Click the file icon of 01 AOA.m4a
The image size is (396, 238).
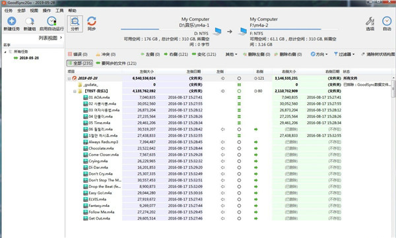coord(86,98)
